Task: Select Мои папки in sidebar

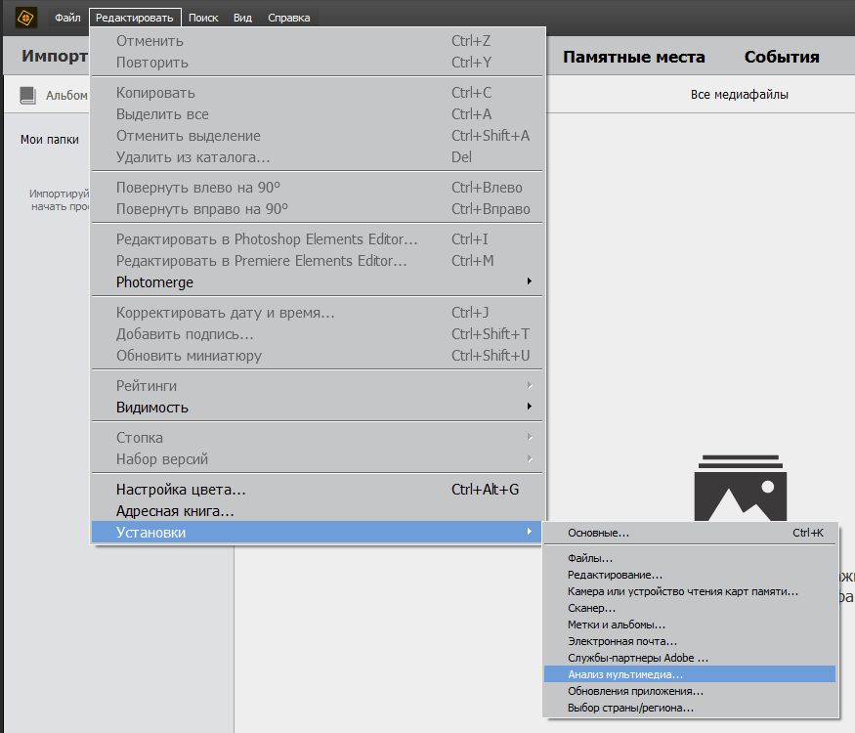Action: (x=50, y=140)
